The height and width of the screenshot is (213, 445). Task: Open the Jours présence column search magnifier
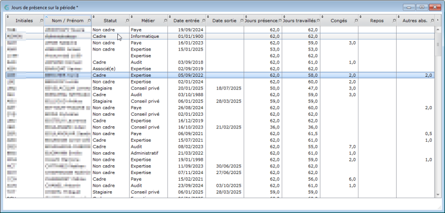[280, 21]
